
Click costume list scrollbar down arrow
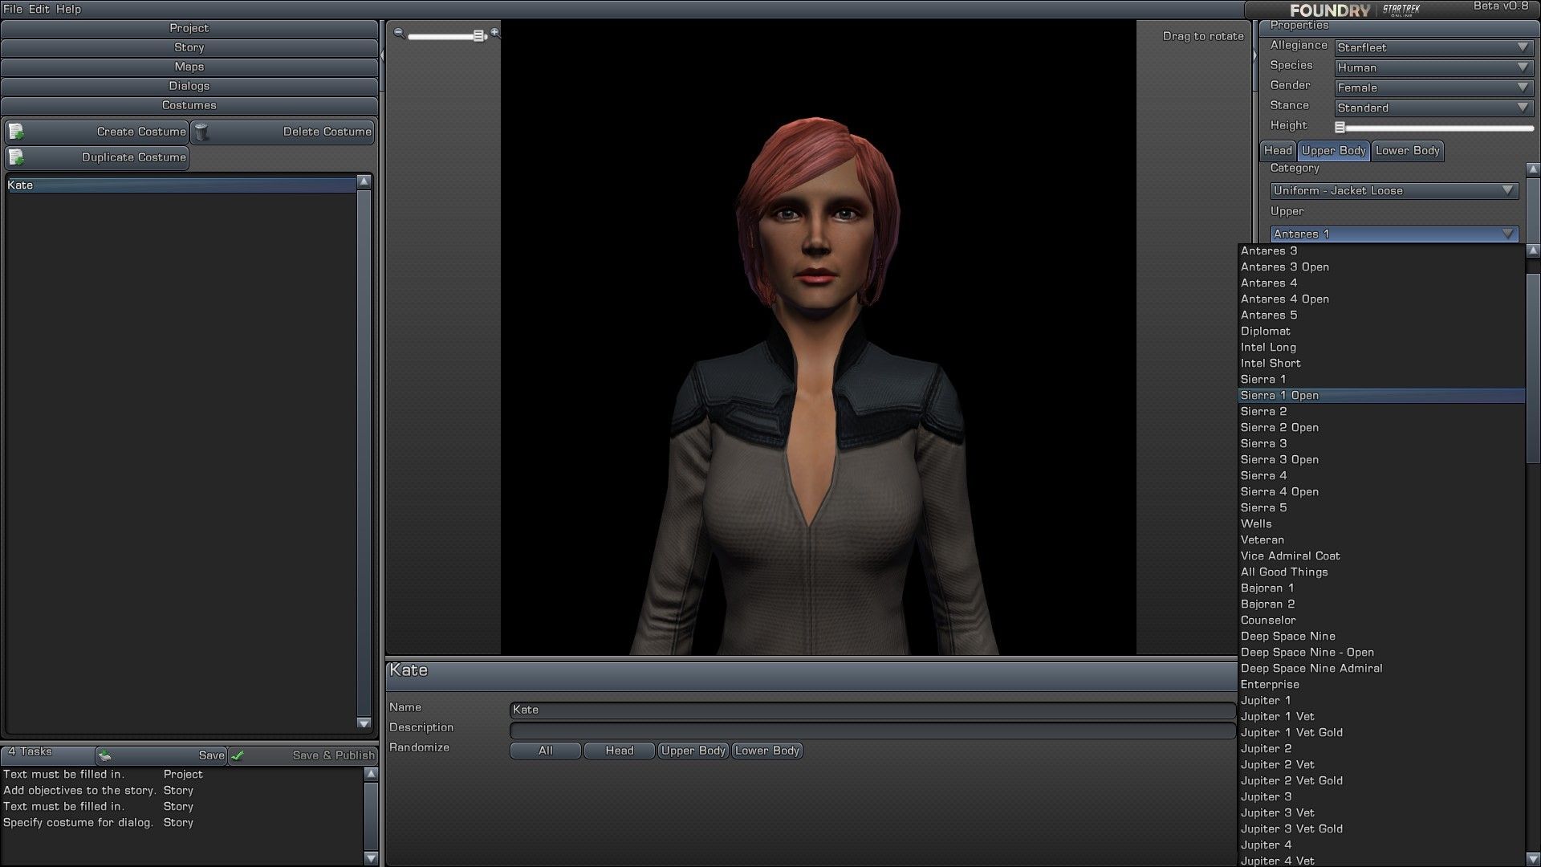(x=364, y=723)
